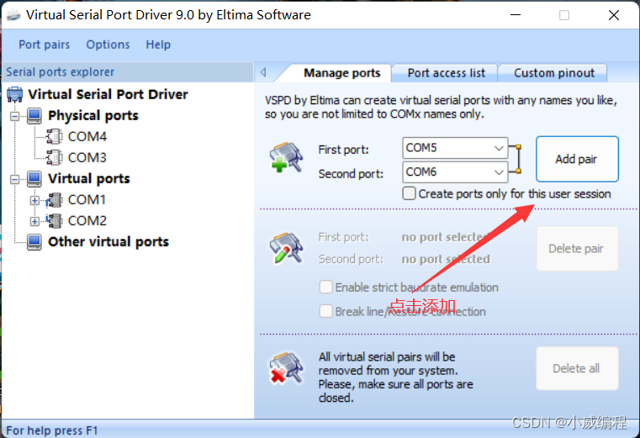The image size is (640, 438).
Task: Click the left arrow to collapse explorer panel
Action: [263, 72]
